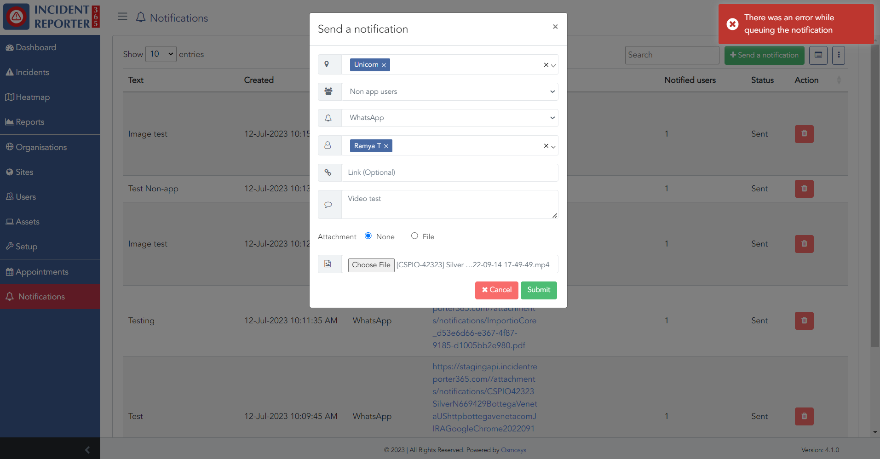Submit the notification form
Screen dimensions: 880x459
538,290
